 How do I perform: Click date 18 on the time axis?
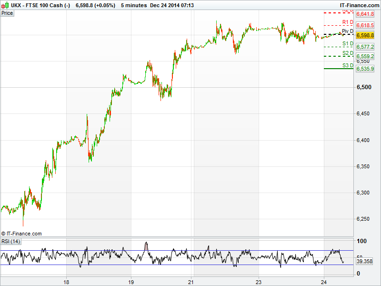[67, 281]
